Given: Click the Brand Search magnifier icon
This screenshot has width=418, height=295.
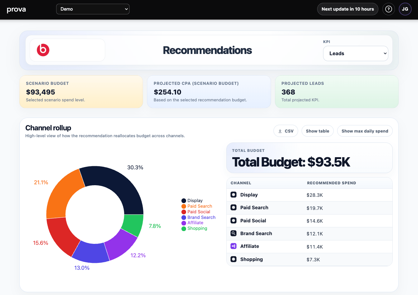Looking at the screenshot, I should [x=234, y=233].
